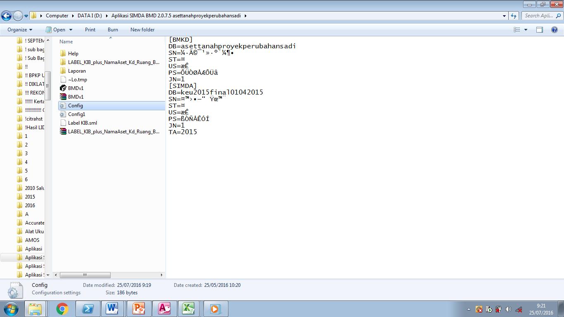The image size is (564, 317).
Task: Select the Label KIB.sml file icon
Action: click(x=63, y=123)
